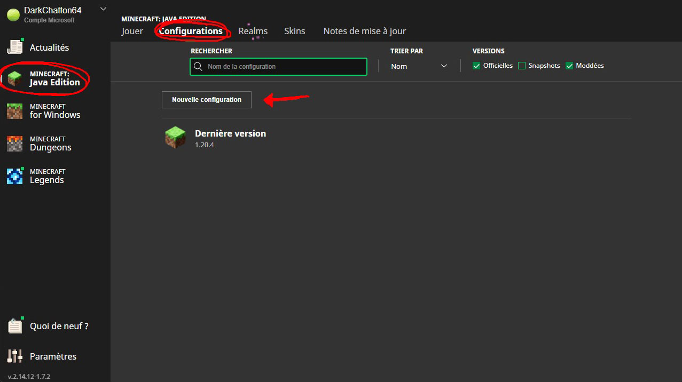
Task: Click the Dernière version grass block icon
Action: (x=175, y=138)
